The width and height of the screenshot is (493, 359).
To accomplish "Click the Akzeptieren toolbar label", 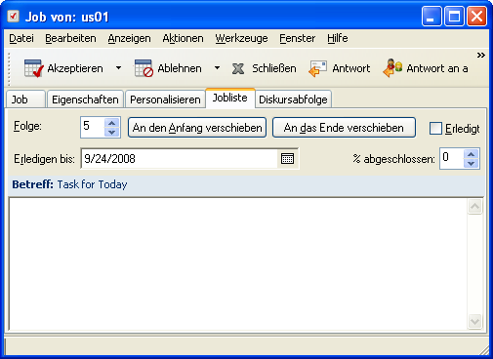I will [x=75, y=68].
